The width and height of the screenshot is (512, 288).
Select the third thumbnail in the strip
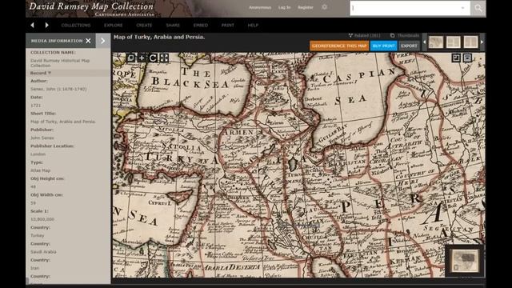(470, 42)
